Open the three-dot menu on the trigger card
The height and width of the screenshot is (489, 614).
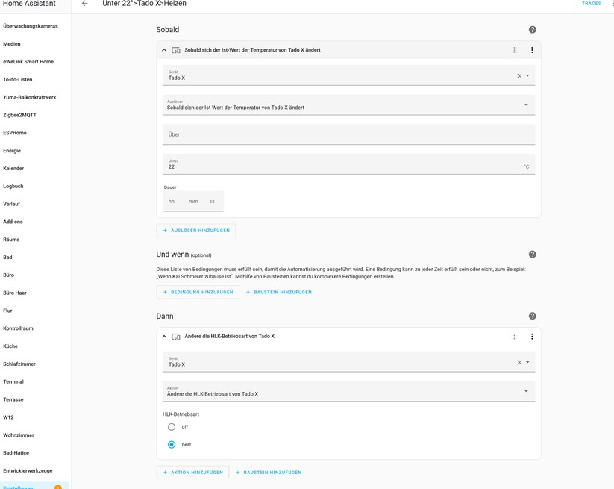[531, 49]
